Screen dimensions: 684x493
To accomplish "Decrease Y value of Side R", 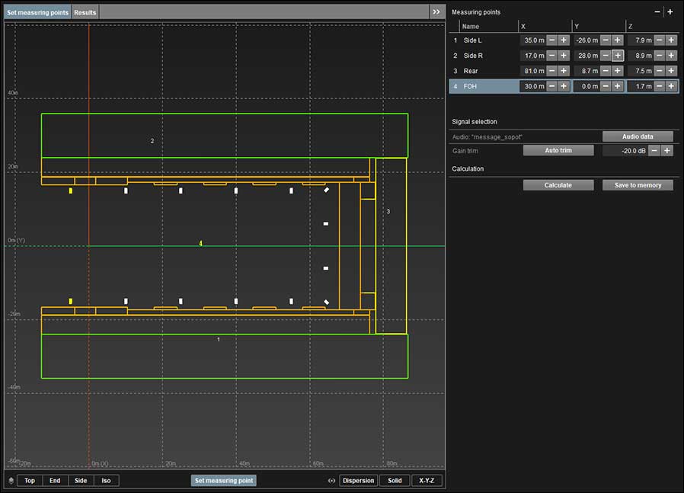I will point(605,56).
